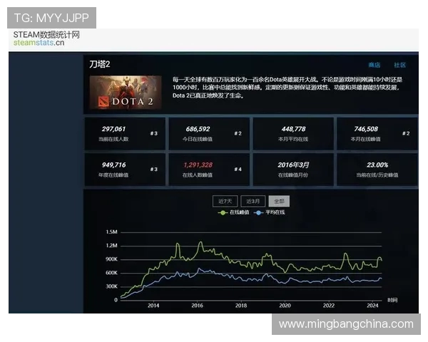The height and width of the screenshot is (342, 428).
Task: Click the red 1,291,328 all-time peak value
Action: [198, 165]
